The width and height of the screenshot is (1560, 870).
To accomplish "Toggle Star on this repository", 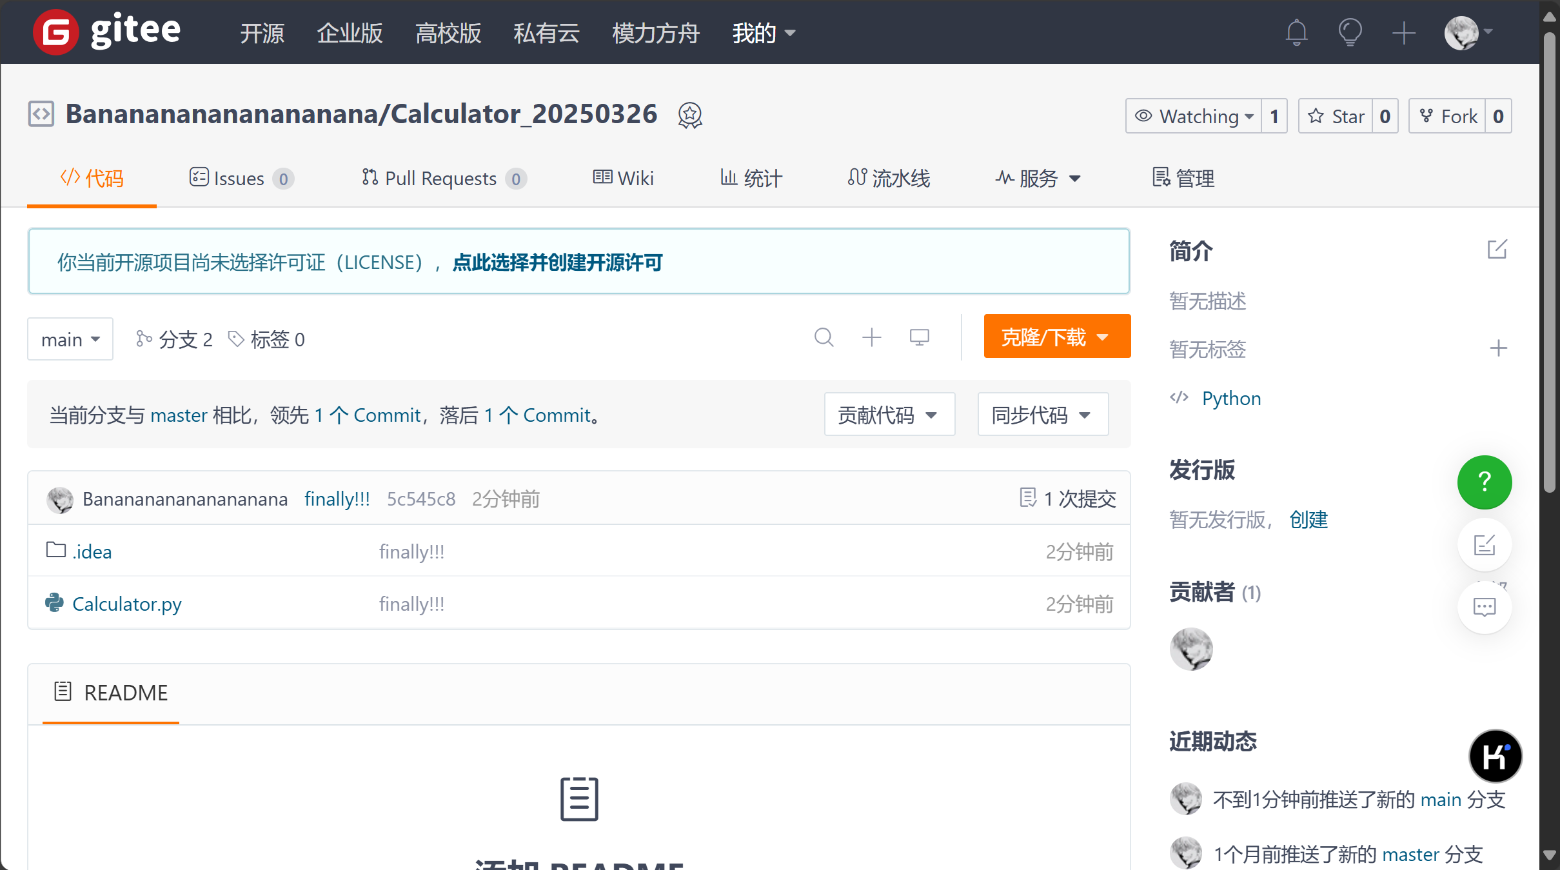I will (1336, 116).
